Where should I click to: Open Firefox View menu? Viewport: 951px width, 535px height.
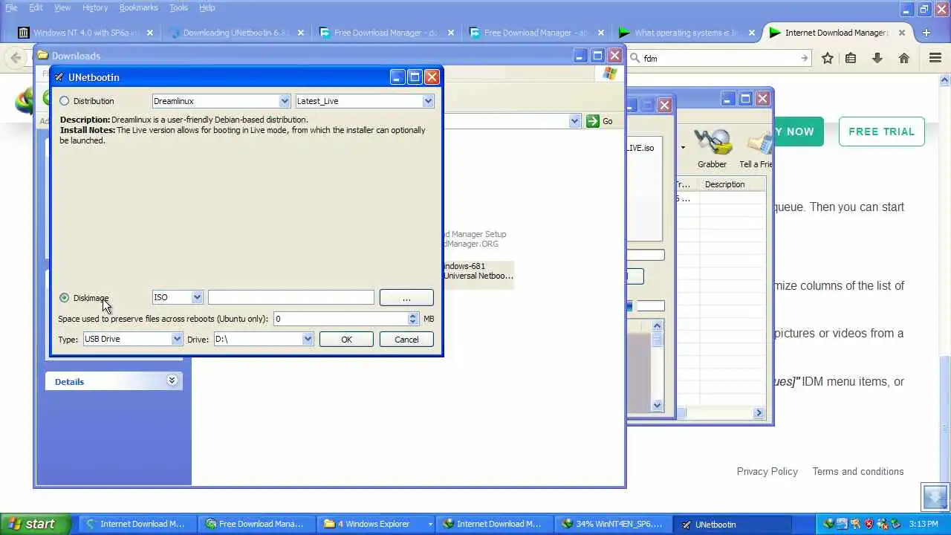pyautogui.click(x=62, y=7)
